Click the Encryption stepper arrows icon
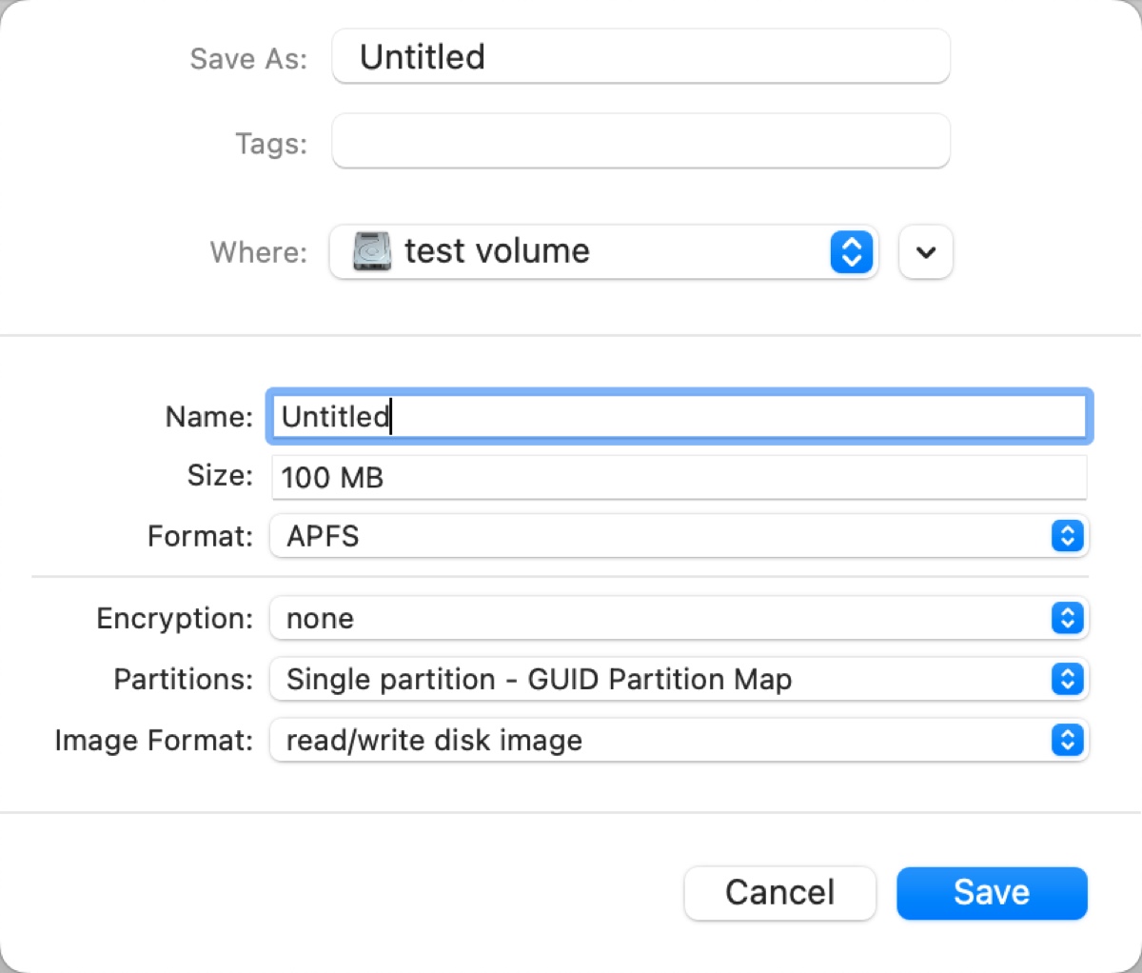Viewport: 1142px width, 973px height. point(1067,619)
